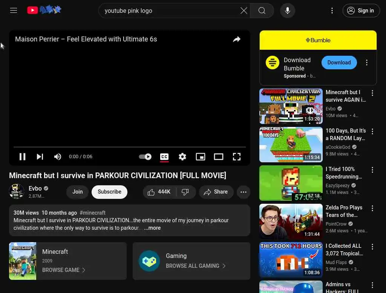
Task: Open options for Minecraft survive AGAIN video
Action: (x=372, y=93)
